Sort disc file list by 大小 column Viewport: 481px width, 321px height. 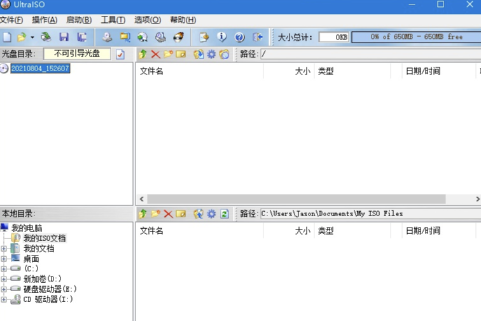[289, 71]
